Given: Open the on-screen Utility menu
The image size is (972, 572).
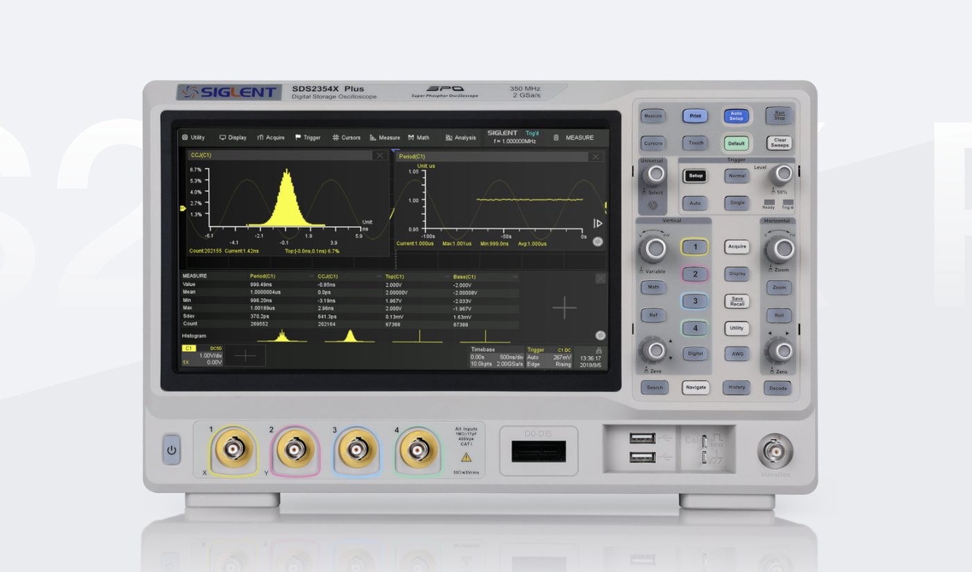Looking at the screenshot, I should pyautogui.click(x=194, y=137).
